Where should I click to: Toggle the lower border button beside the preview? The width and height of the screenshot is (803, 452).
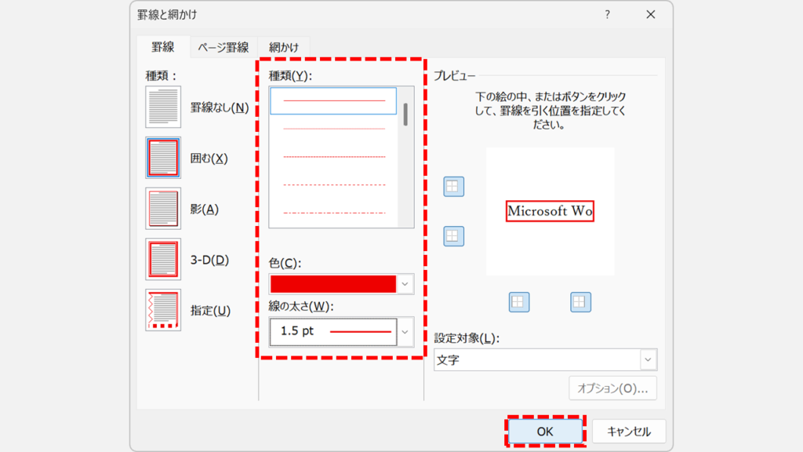coord(453,235)
